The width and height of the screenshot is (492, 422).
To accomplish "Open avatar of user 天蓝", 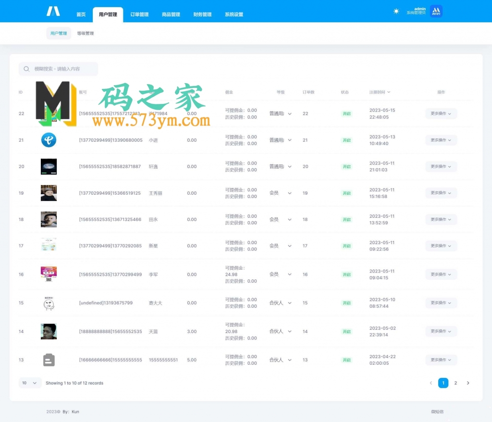I will (49, 331).
